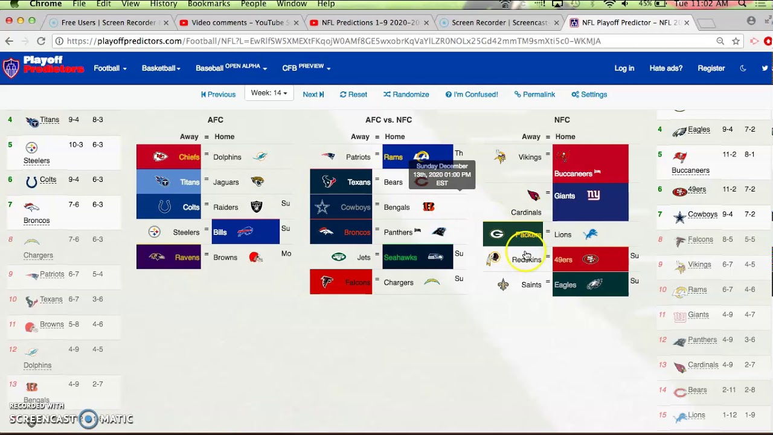Image resolution: width=773 pixels, height=435 pixels.
Task: Switch to NFL Predictions 1-9 tab
Action: (370, 22)
